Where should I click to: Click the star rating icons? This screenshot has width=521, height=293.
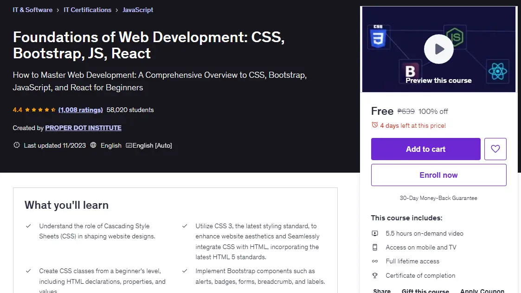click(x=40, y=110)
